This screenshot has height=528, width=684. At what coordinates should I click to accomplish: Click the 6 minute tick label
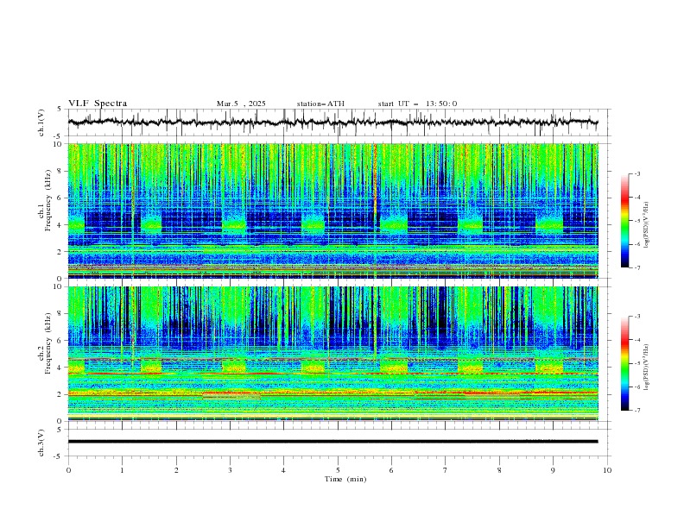pyautogui.click(x=391, y=470)
